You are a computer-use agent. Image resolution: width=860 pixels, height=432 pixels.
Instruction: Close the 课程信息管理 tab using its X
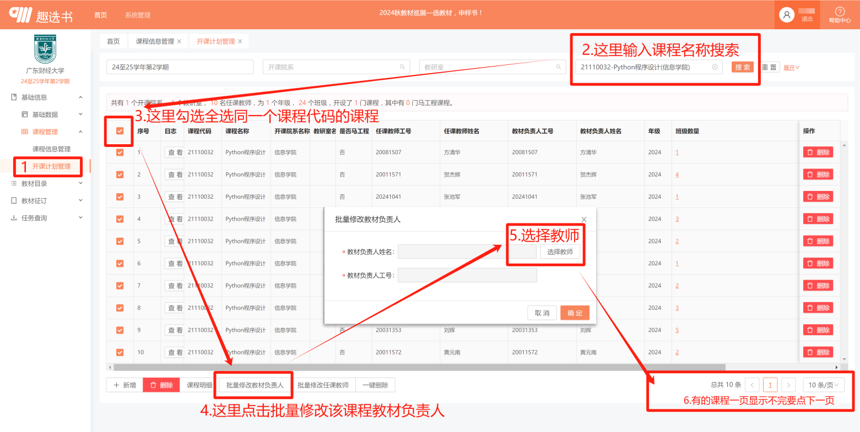(179, 41)
